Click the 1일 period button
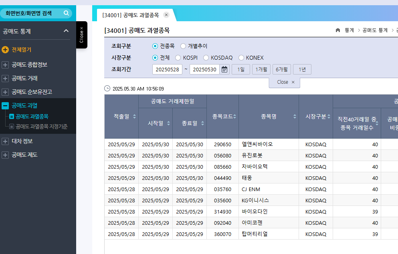398x254 pixels. (241, 69)
